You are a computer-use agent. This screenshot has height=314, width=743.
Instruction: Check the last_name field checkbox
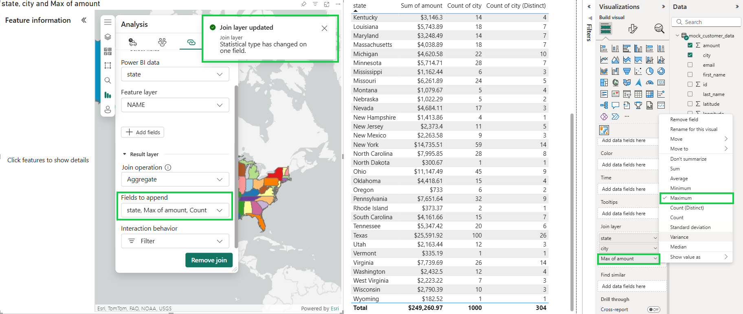point(690,94)
